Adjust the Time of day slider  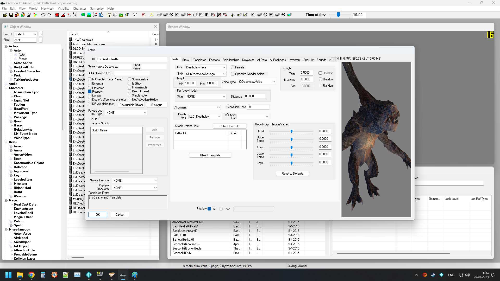(338, 15)
